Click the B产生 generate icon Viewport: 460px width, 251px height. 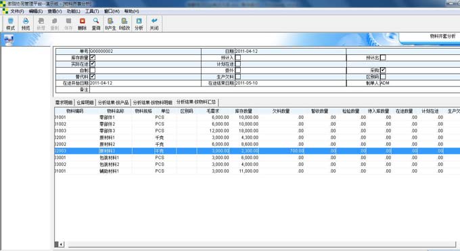tap(110, 24)
